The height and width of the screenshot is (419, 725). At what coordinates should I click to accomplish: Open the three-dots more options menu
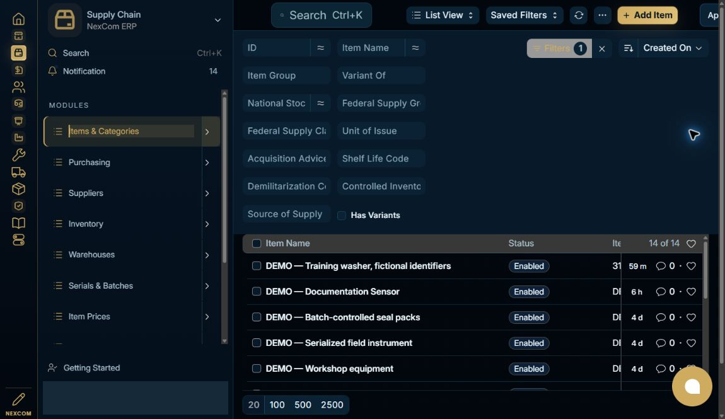coord(602,15)
